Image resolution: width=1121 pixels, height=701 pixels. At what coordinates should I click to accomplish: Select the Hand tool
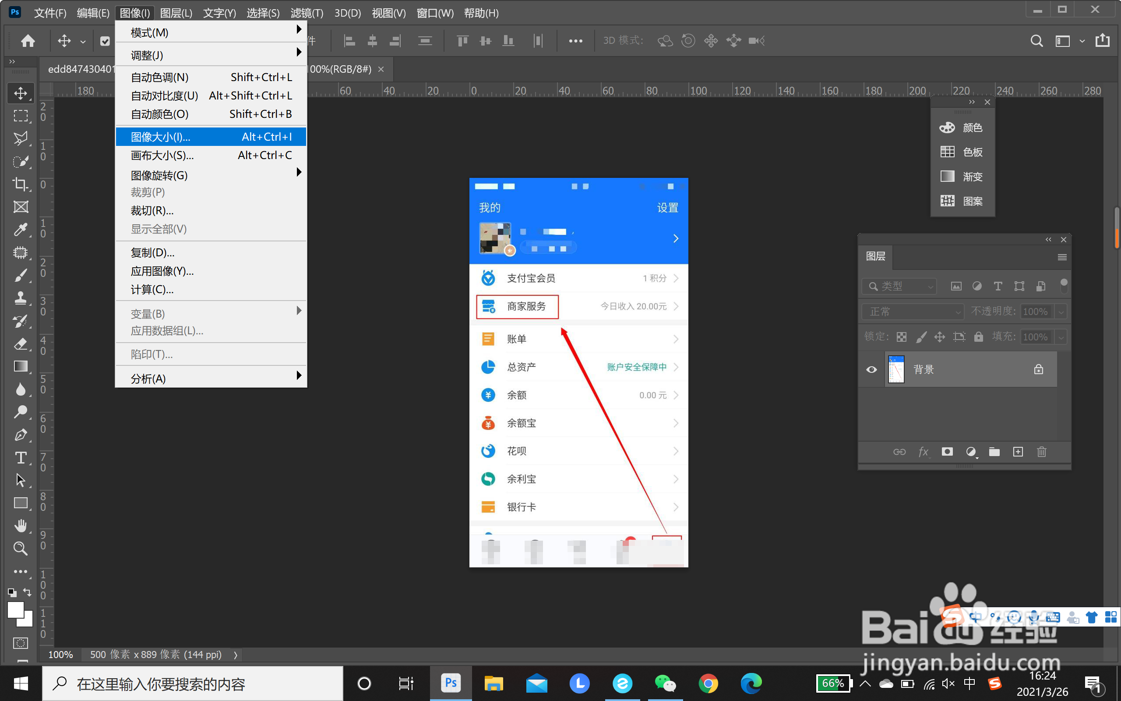click(21, 526)
